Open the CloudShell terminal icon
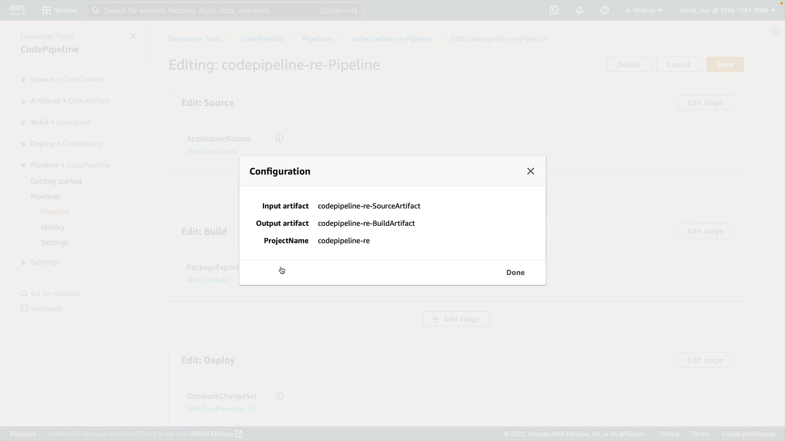 coord(554,11)
